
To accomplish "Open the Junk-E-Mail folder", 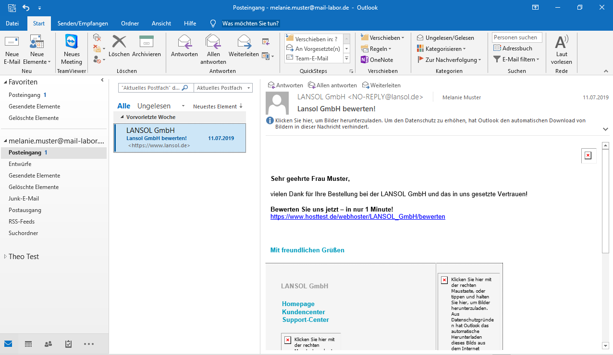I will pyautogui.click(x=24, y=199).
